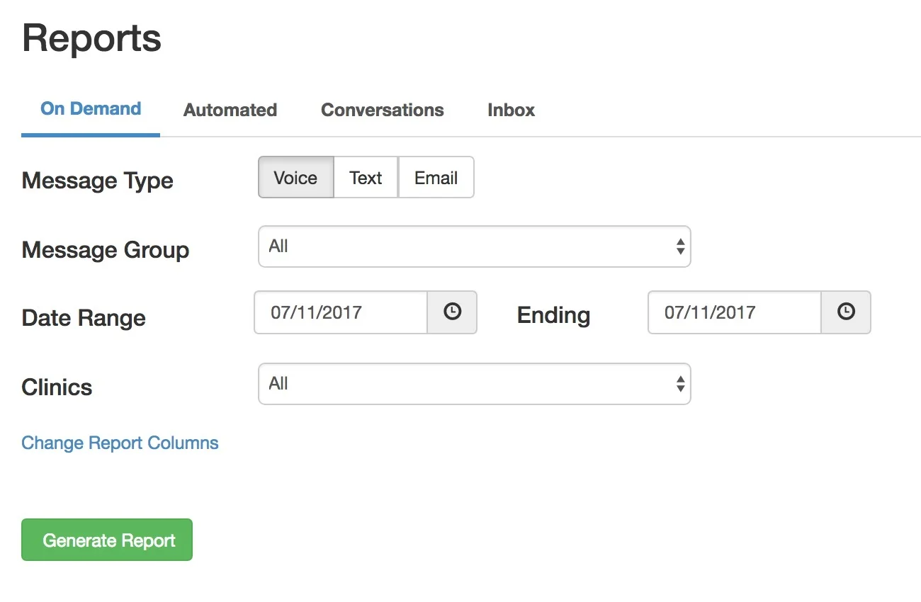Click the Message Group label
921x602 pixels.
tap(106, 250)
